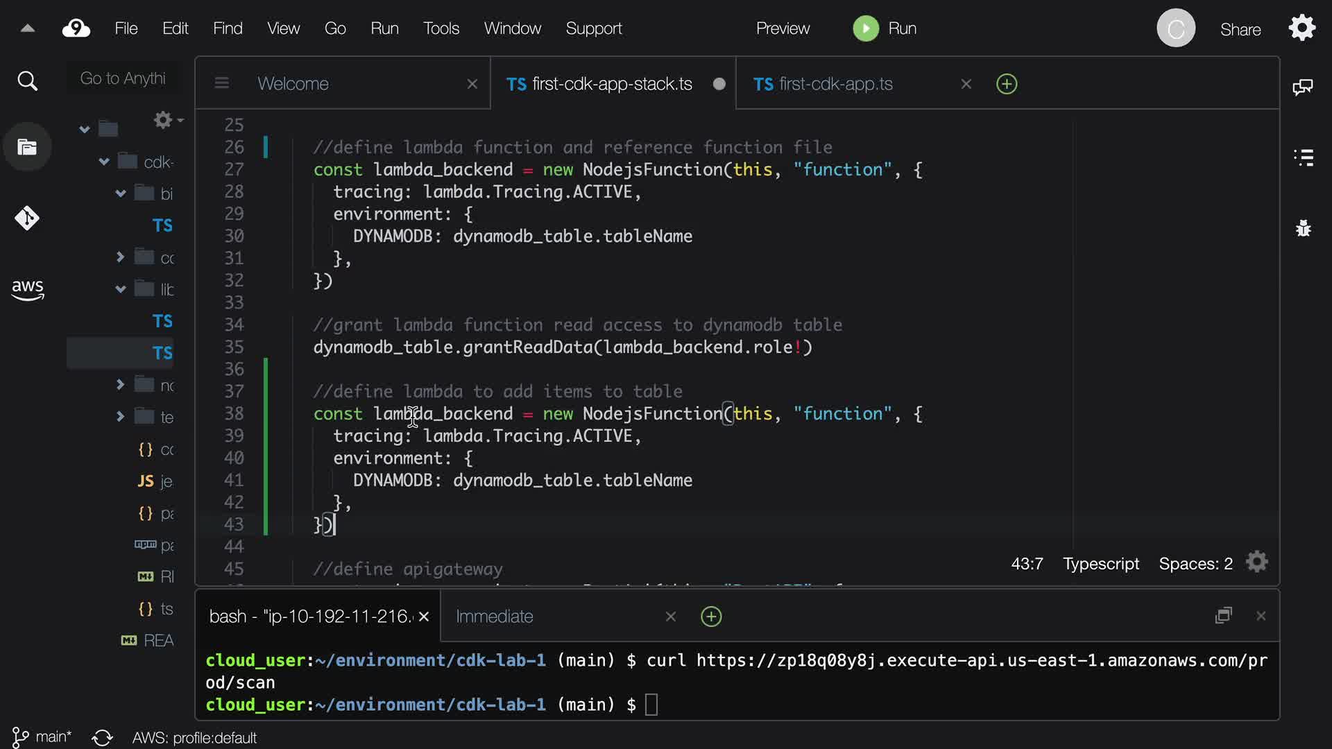Click the Go to Anything search field
The height and width of the screenshot is (749, 1332).
[x=123, y=78]
